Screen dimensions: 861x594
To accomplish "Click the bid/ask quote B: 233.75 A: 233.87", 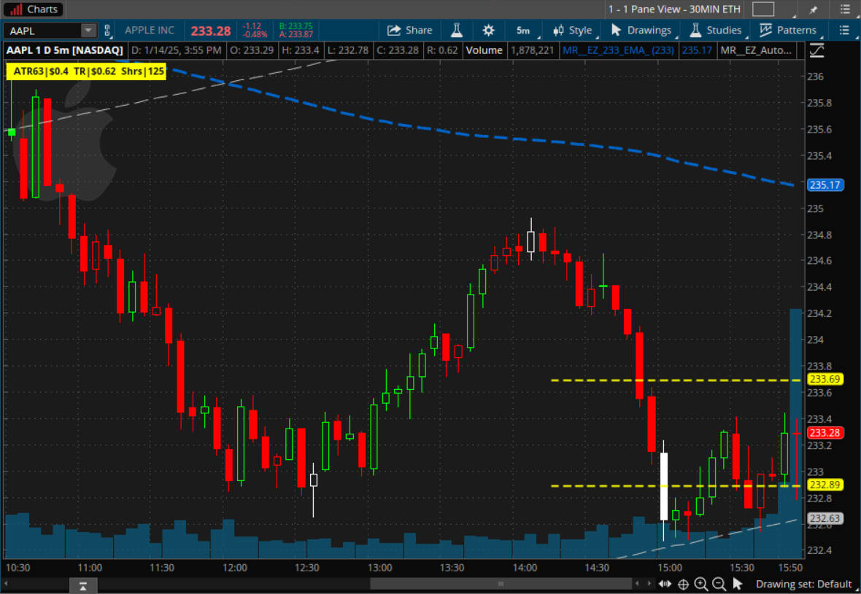I will tap(296, 30).
